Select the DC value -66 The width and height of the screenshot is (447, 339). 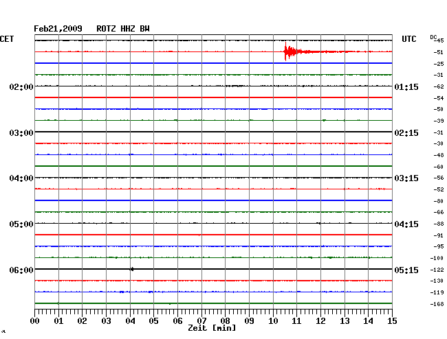pyautogui.click(x=439, y=212)
